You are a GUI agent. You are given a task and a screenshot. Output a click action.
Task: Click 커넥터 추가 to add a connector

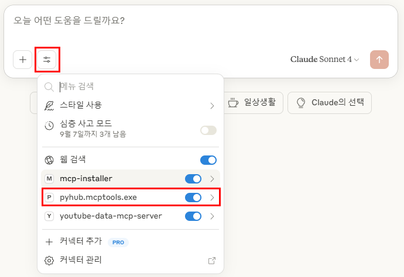(131, 241)
